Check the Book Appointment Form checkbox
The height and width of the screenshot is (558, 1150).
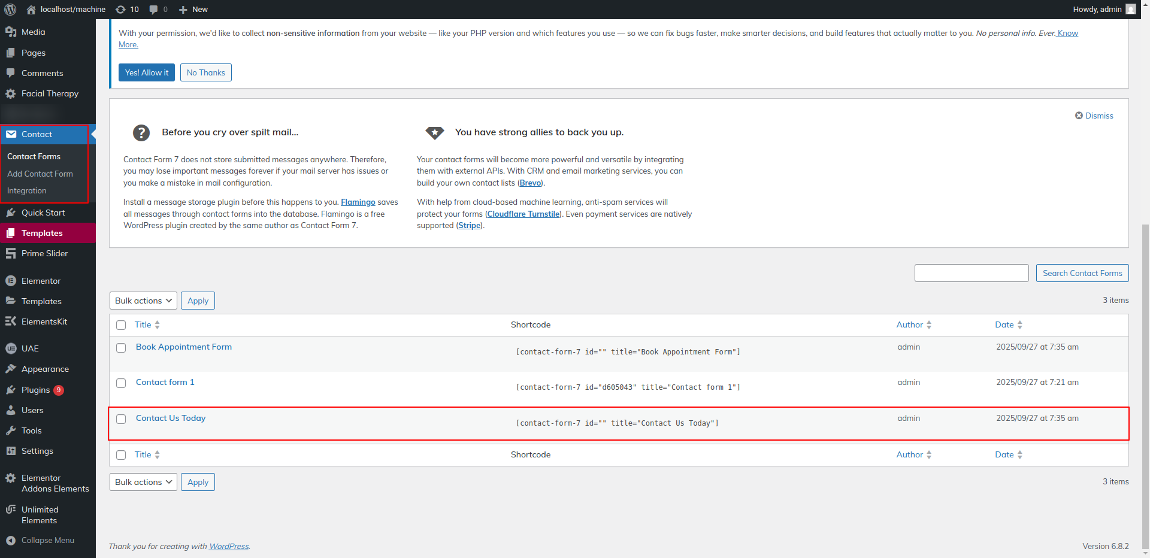pyautogui.click(x=121, y=348)
